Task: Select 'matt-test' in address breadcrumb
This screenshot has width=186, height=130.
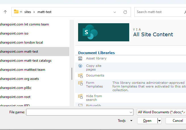Action: [45, 12]
